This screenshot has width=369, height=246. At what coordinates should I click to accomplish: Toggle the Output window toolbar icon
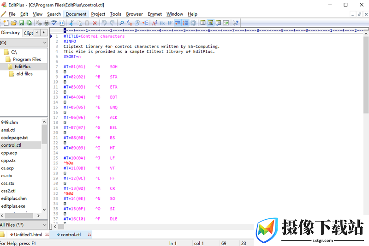tap(218, 23)
